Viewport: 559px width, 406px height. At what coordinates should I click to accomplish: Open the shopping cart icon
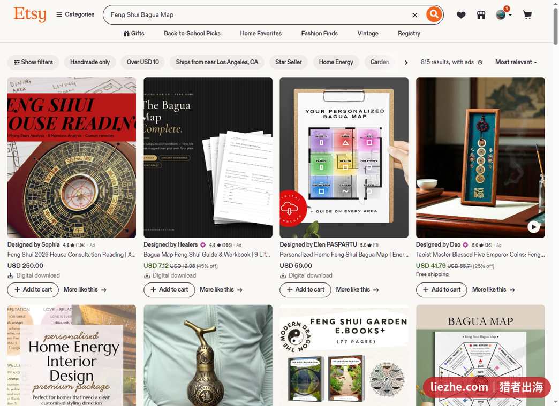(x=527, y=14)
